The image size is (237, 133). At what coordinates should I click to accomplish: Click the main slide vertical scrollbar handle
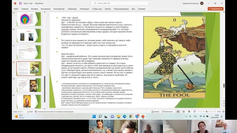point(224,85)
